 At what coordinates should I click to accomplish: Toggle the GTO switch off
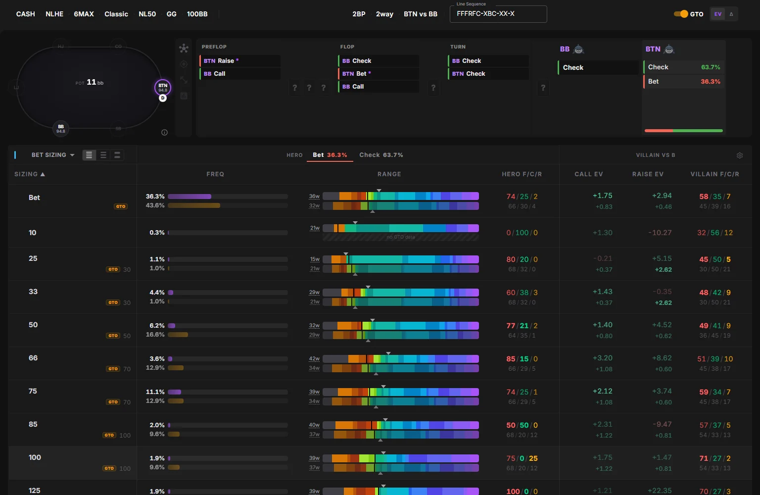[681, 14]
